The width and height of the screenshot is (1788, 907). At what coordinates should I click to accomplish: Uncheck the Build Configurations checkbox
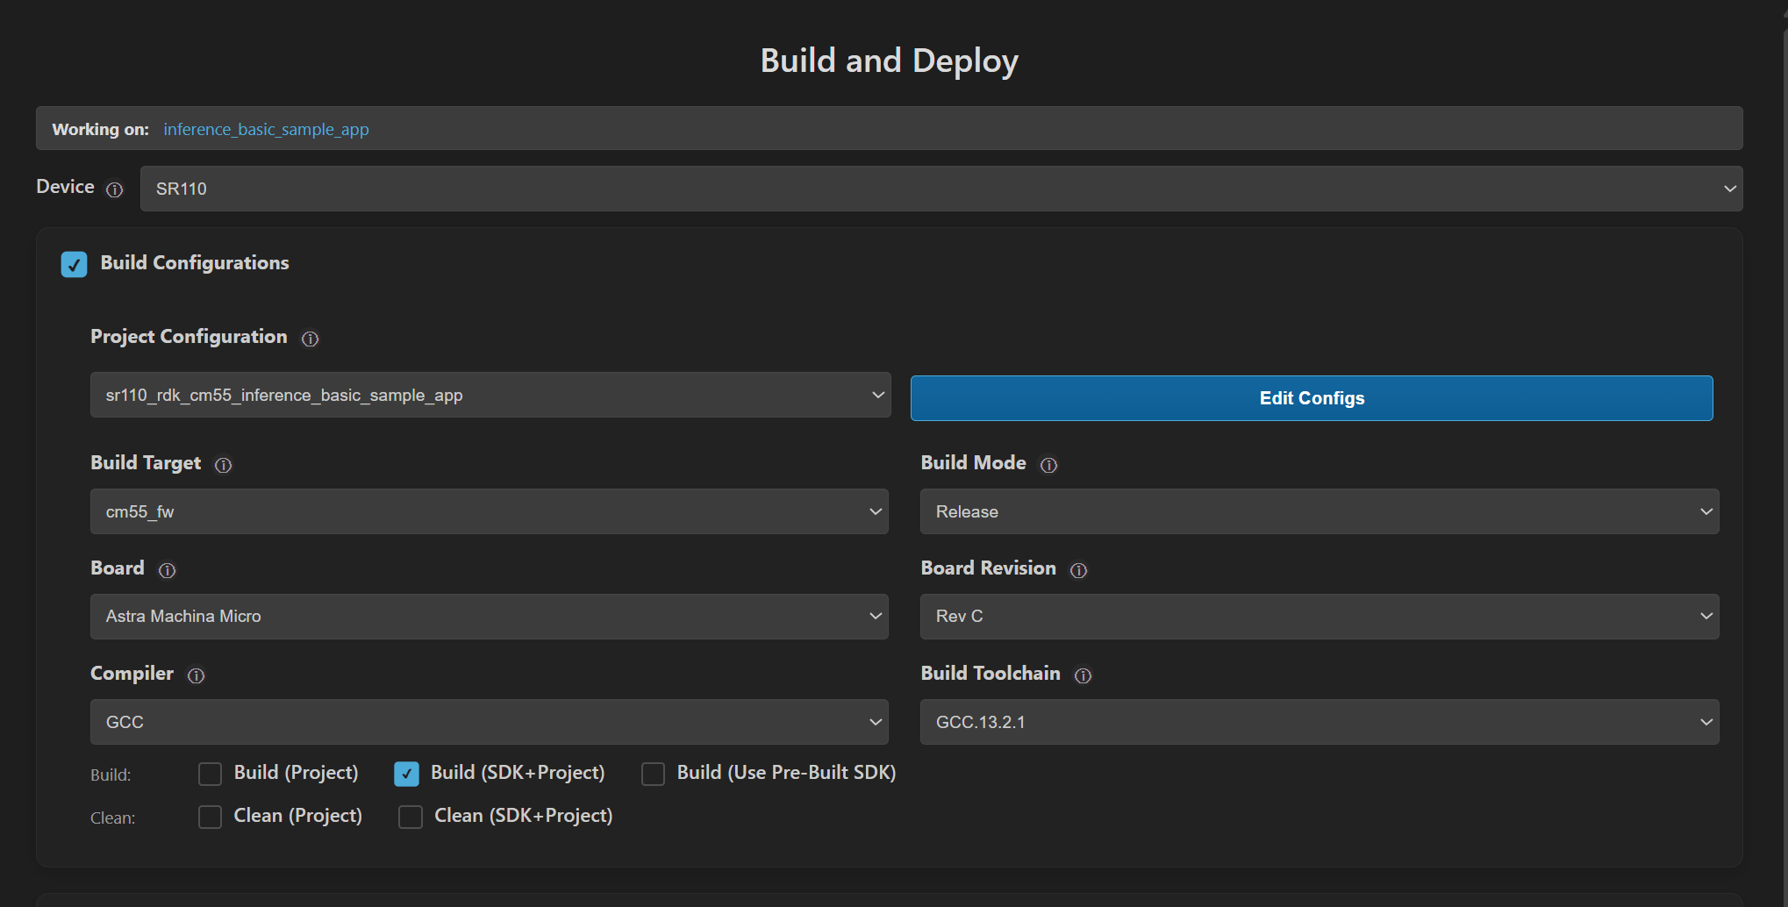point(75,264)
